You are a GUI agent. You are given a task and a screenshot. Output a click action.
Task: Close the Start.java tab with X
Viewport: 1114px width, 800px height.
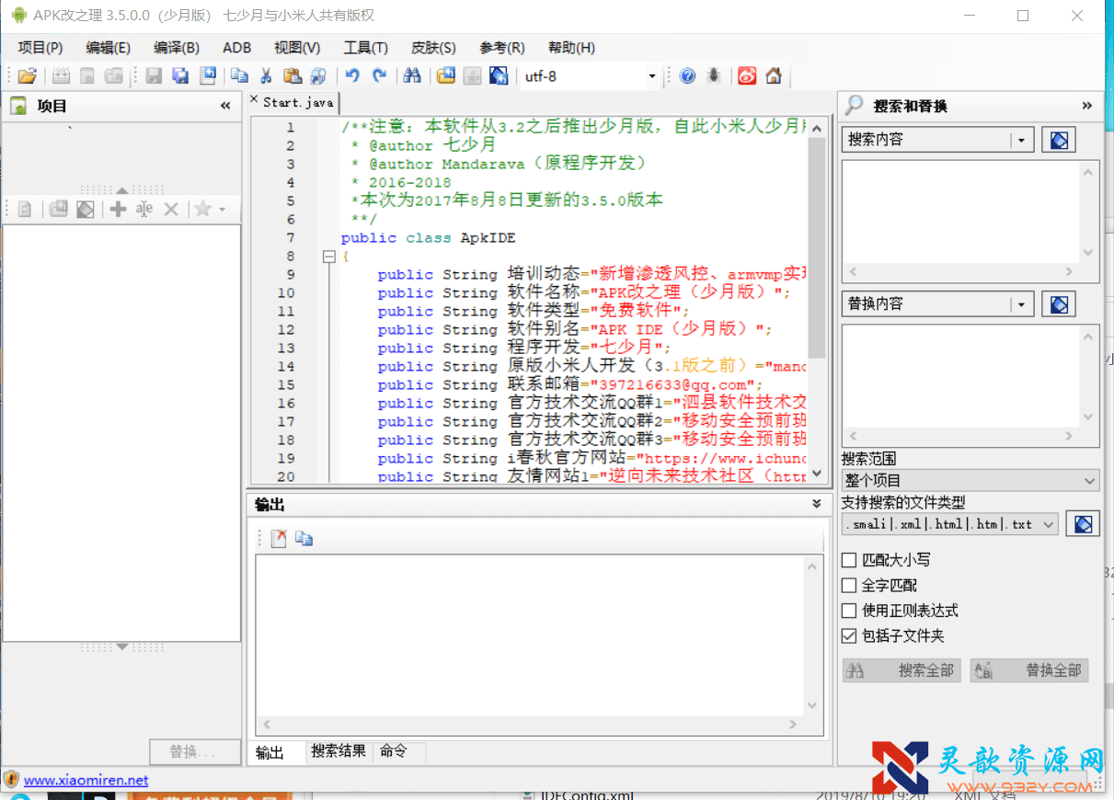click(x=254, y=99)
